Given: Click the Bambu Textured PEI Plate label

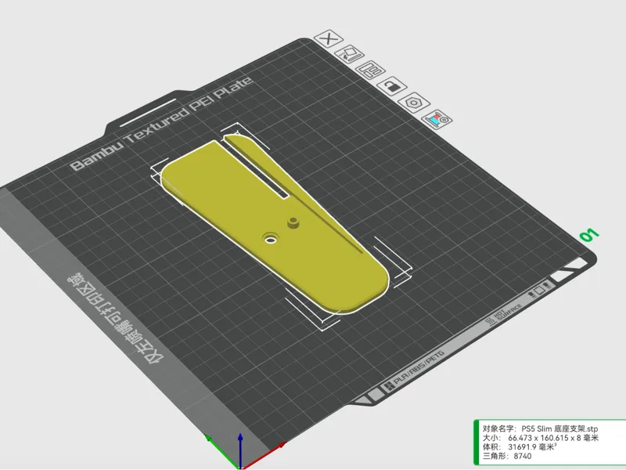Looking at the screenshot, I should tap(161, 124).
